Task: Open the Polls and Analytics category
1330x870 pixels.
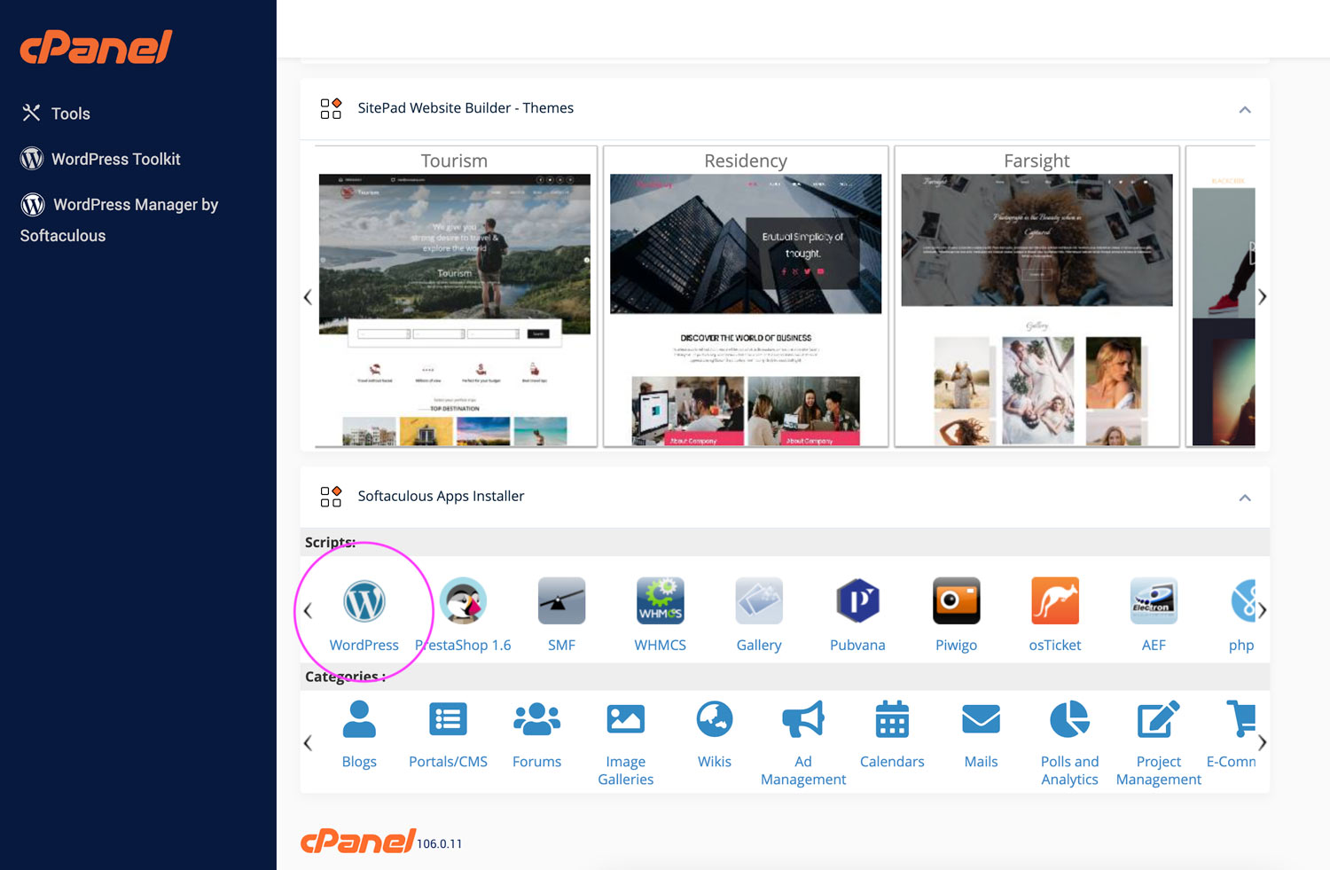Action: (1069, 719)
